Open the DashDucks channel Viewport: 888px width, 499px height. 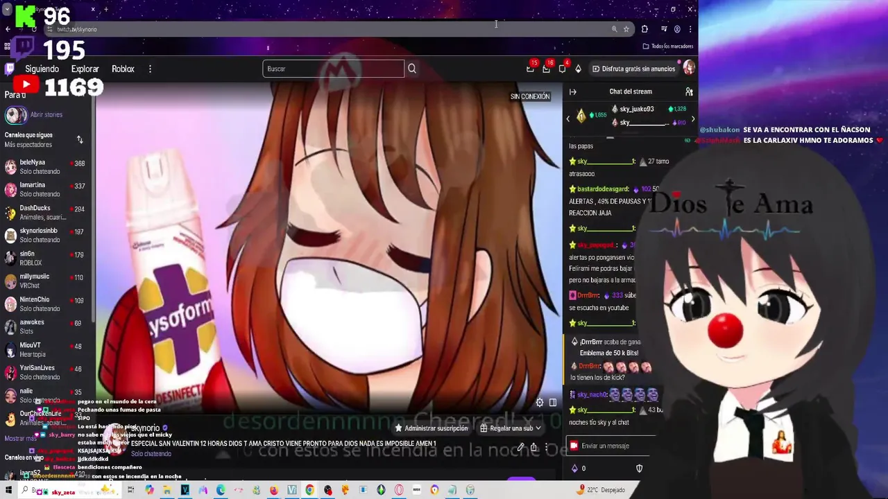44,213
